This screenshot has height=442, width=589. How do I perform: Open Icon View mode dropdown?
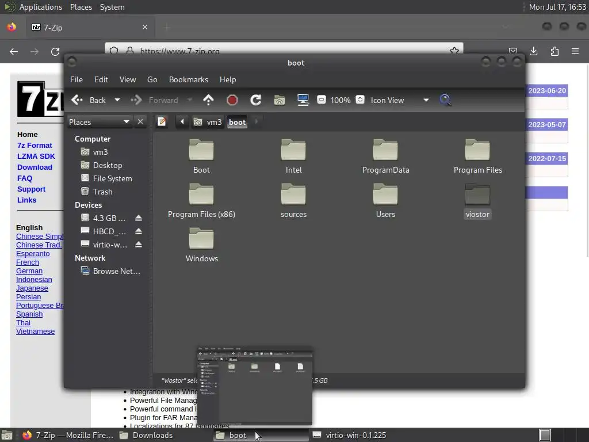pyautogui.click(x=399, y=100)
